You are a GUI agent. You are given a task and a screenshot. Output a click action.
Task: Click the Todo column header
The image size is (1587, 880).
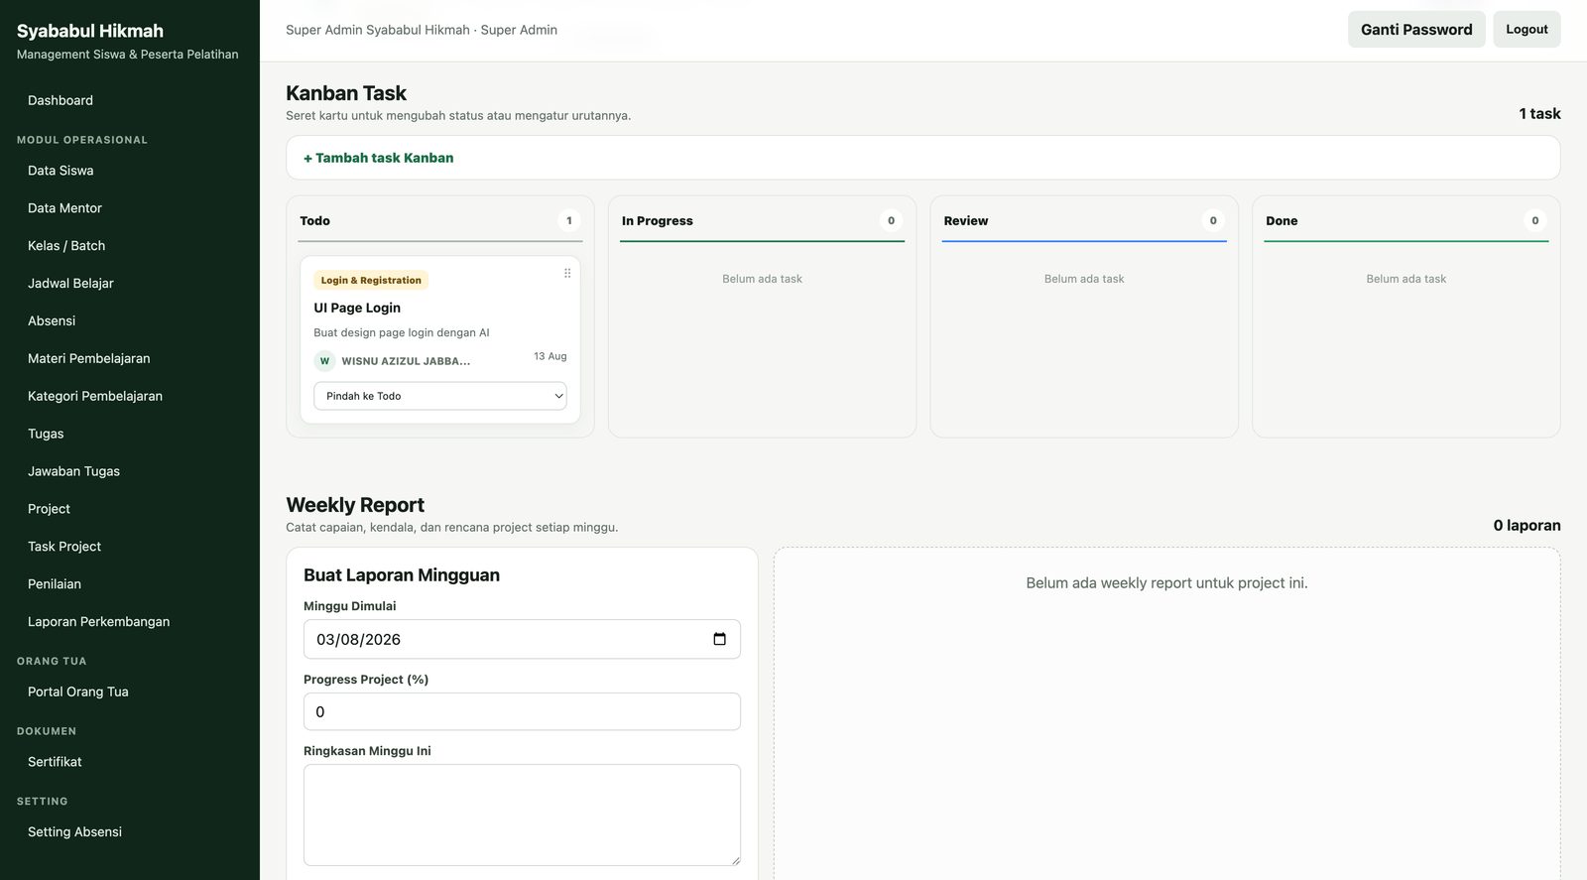pos(315,221)
